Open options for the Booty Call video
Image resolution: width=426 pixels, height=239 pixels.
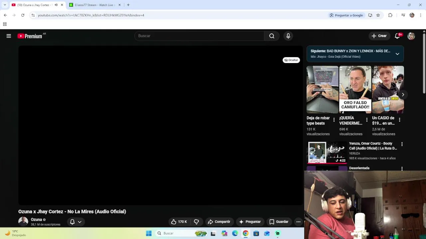[x=402, y=144]
